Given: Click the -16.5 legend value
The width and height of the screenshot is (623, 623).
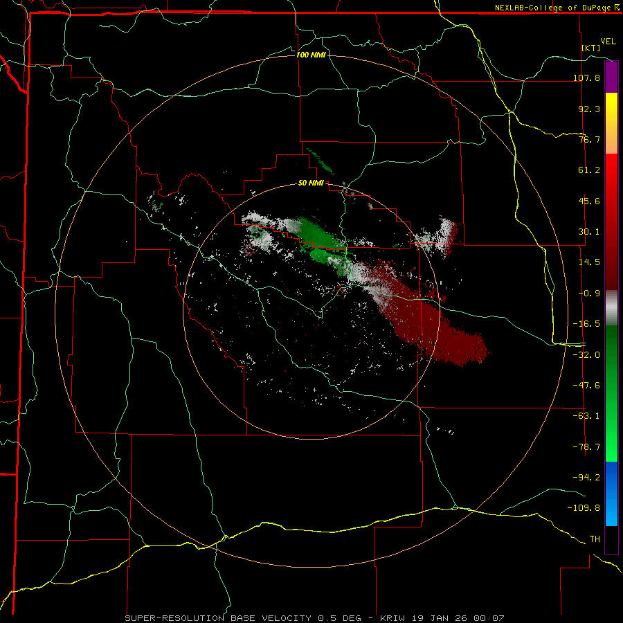Looking at the screenshot, I should point(586,324).
